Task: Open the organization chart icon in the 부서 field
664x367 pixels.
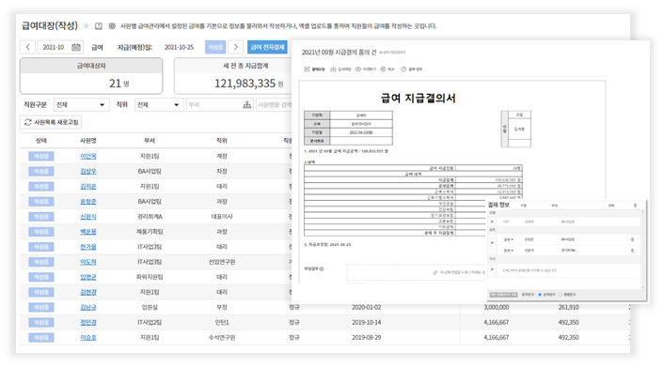Action: click(x=246, y=105)
